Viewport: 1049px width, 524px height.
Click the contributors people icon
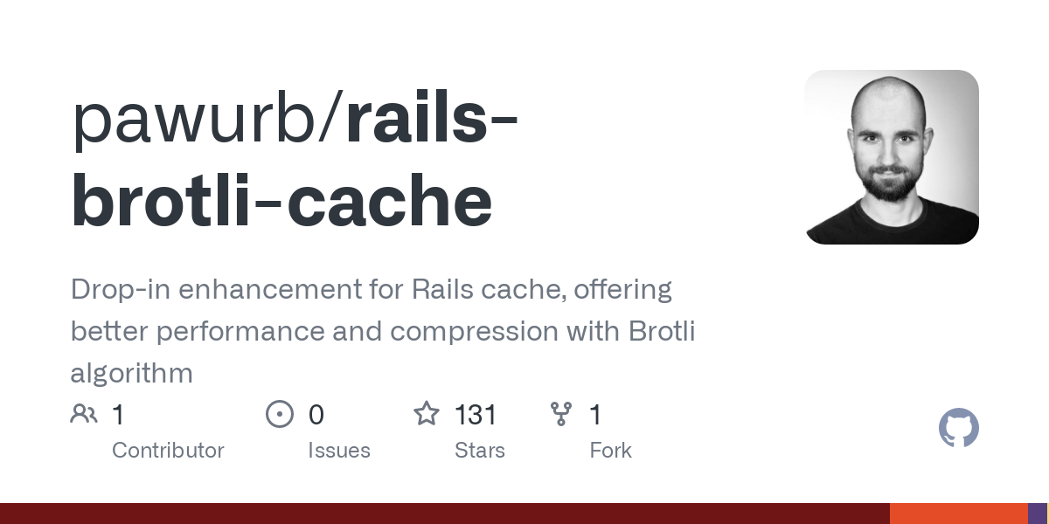[x=84, y=414]
